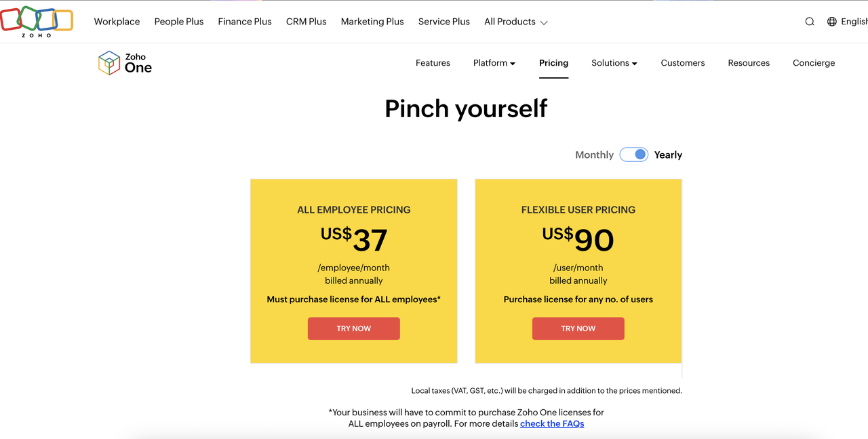Expand the All Products dropdown

pos(515,22)
